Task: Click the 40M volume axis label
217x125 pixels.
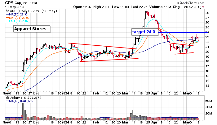Action: [209, 107]
